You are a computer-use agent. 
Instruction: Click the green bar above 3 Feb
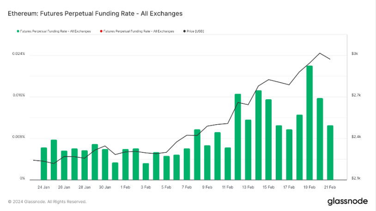146,171
